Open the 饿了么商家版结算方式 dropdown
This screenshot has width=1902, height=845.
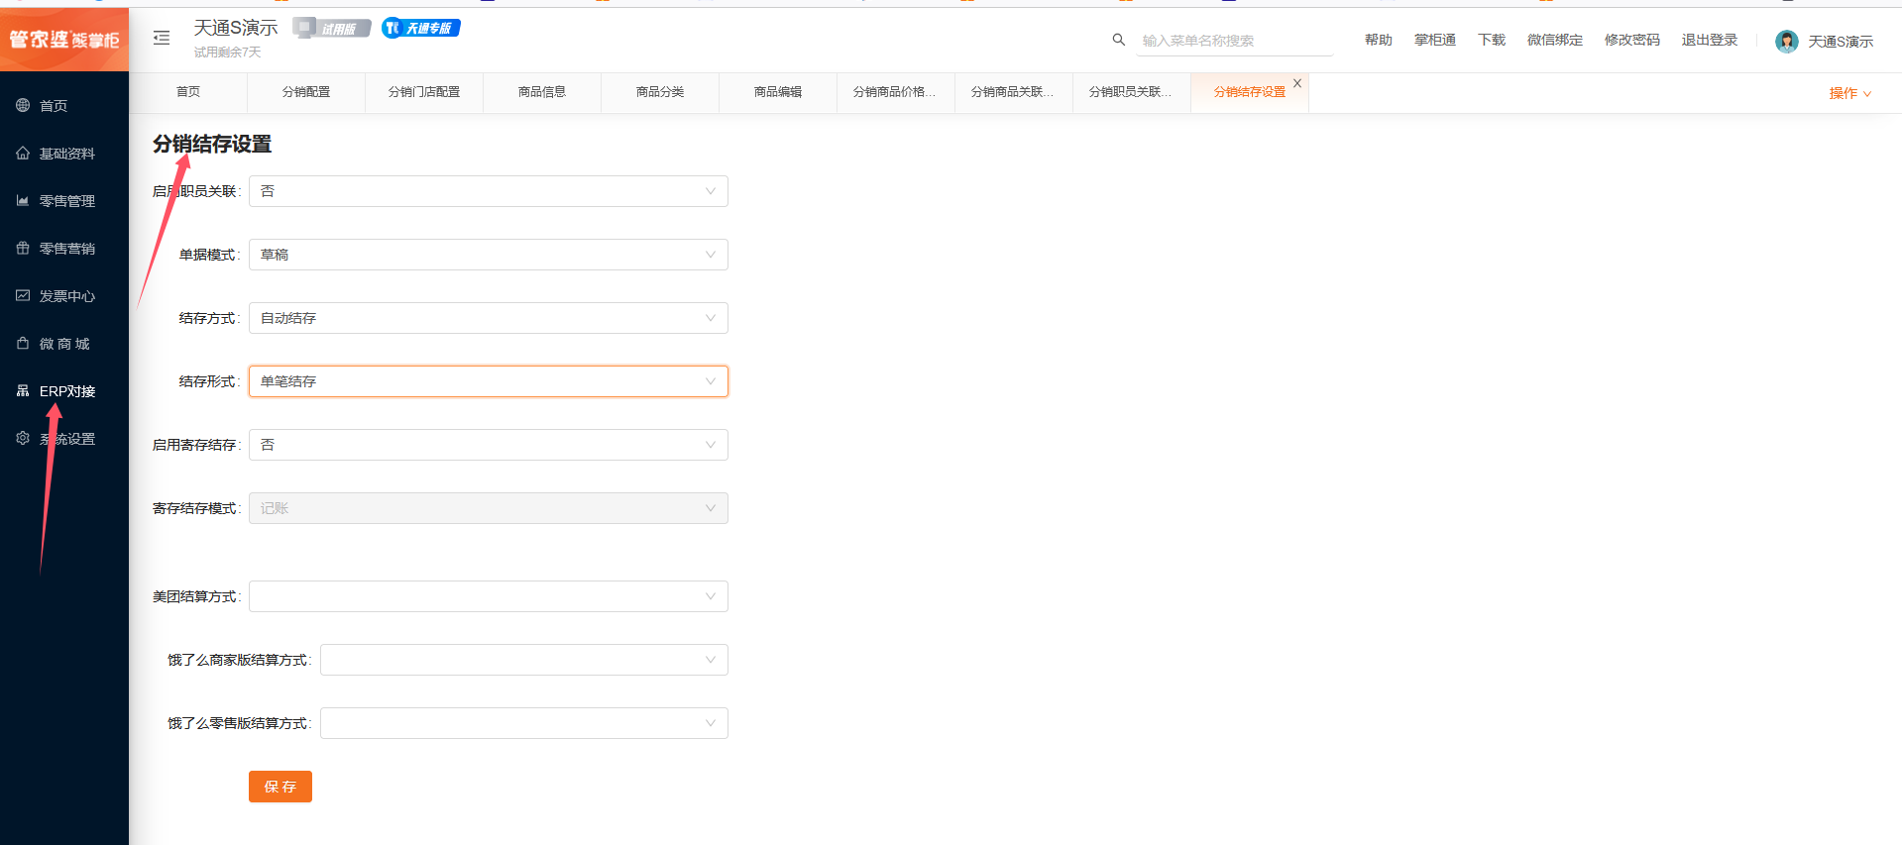[x=524, y=660]
